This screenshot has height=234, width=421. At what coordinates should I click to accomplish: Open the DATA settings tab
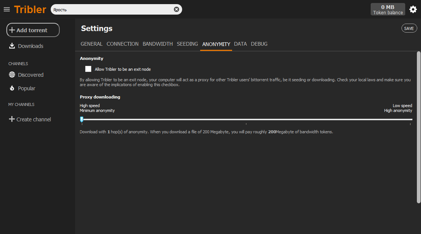click(240, 44)
